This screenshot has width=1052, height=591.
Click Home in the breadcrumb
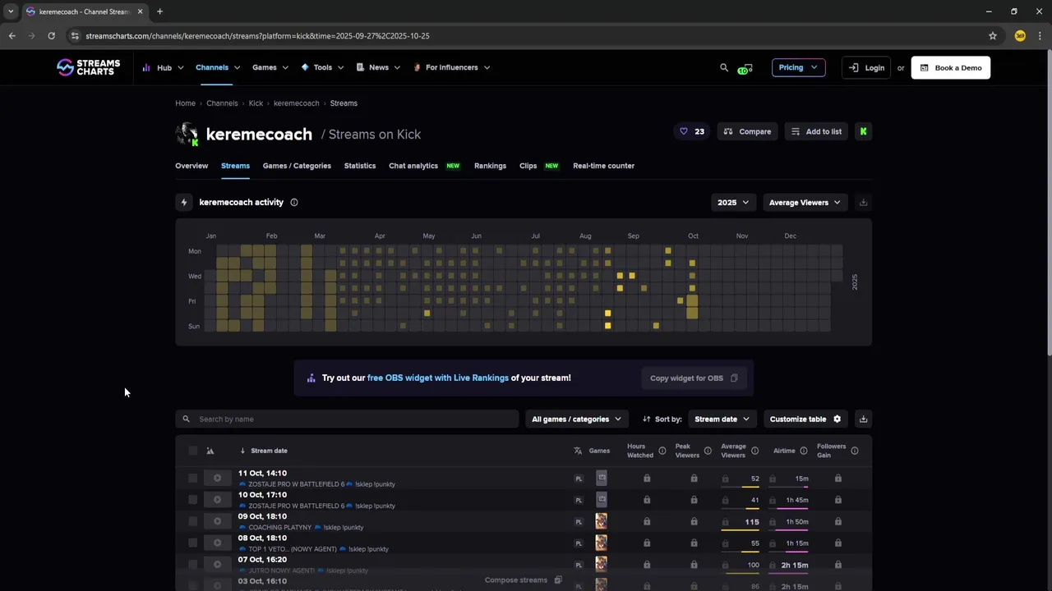185,103
